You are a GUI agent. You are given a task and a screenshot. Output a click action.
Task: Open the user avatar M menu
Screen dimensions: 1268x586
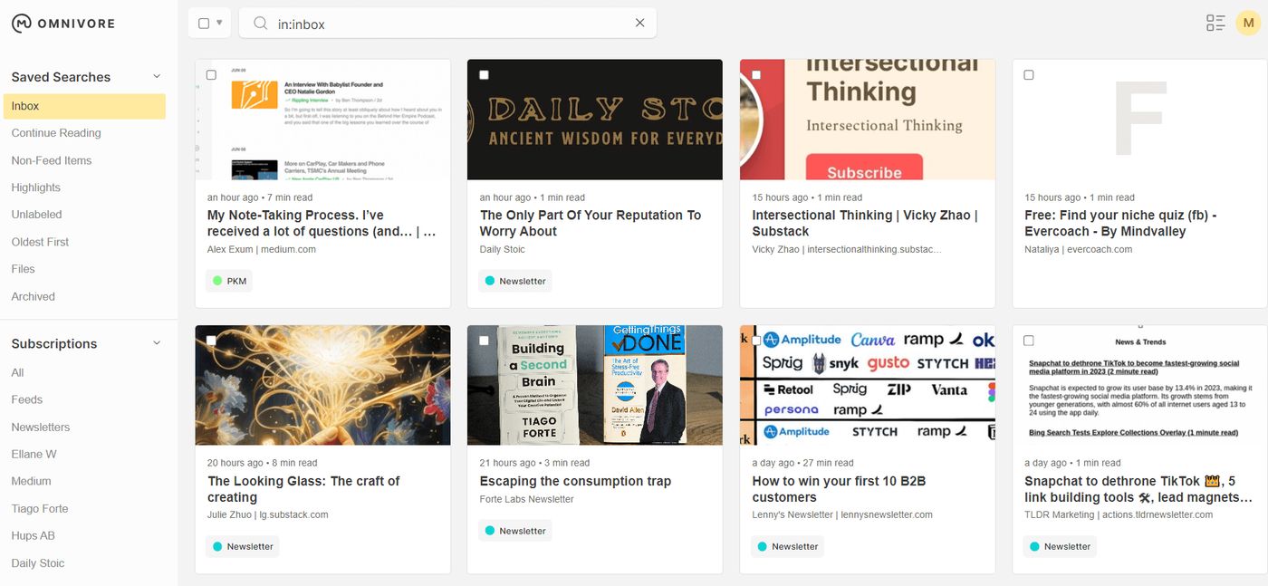point(1248,24)
